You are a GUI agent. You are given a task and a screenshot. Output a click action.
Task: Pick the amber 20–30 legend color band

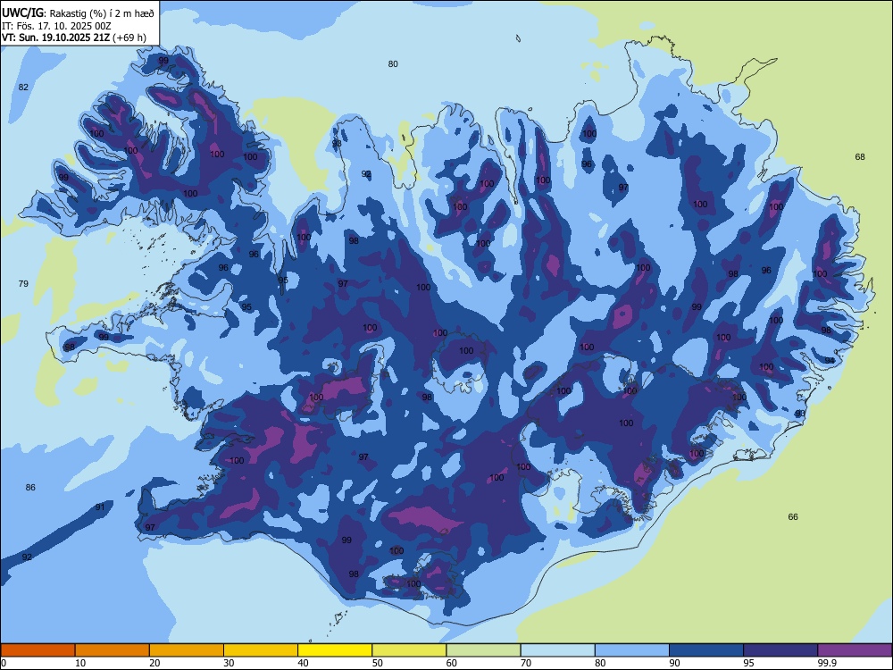click(x=187, y=650)
